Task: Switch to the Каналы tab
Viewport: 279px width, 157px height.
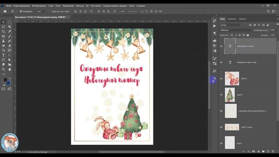Action: click(x=243, y=19)
